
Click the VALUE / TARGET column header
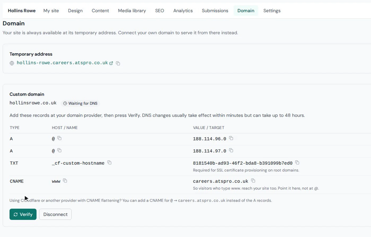(x=209, y=128)
